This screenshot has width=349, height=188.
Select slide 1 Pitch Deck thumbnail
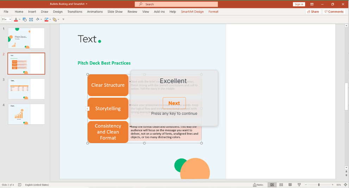point(26,38)
